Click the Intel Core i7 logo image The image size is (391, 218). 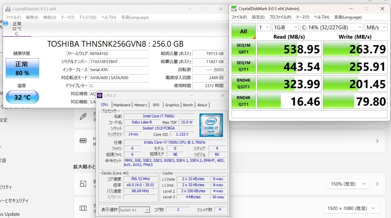tap(211, 125)
